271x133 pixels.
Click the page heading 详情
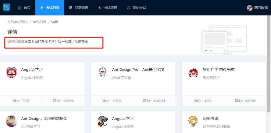click(x=12, y=32)
